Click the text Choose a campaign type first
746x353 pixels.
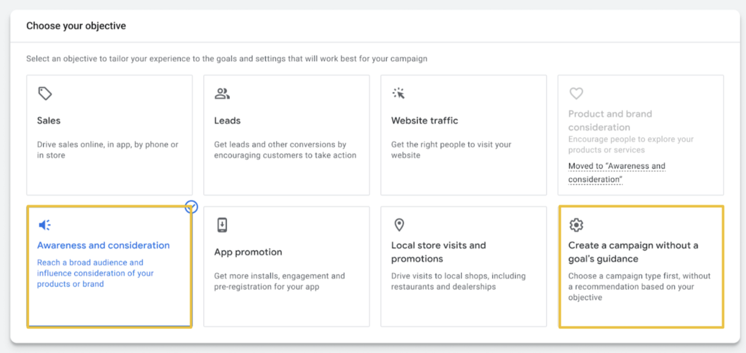click(639, 286)
